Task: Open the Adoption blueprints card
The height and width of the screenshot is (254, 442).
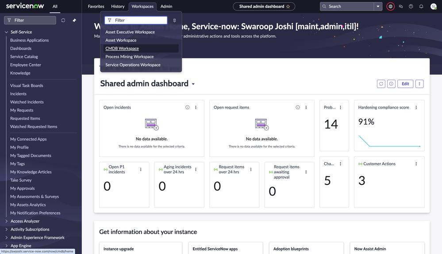Action: (x=307, y=248)
